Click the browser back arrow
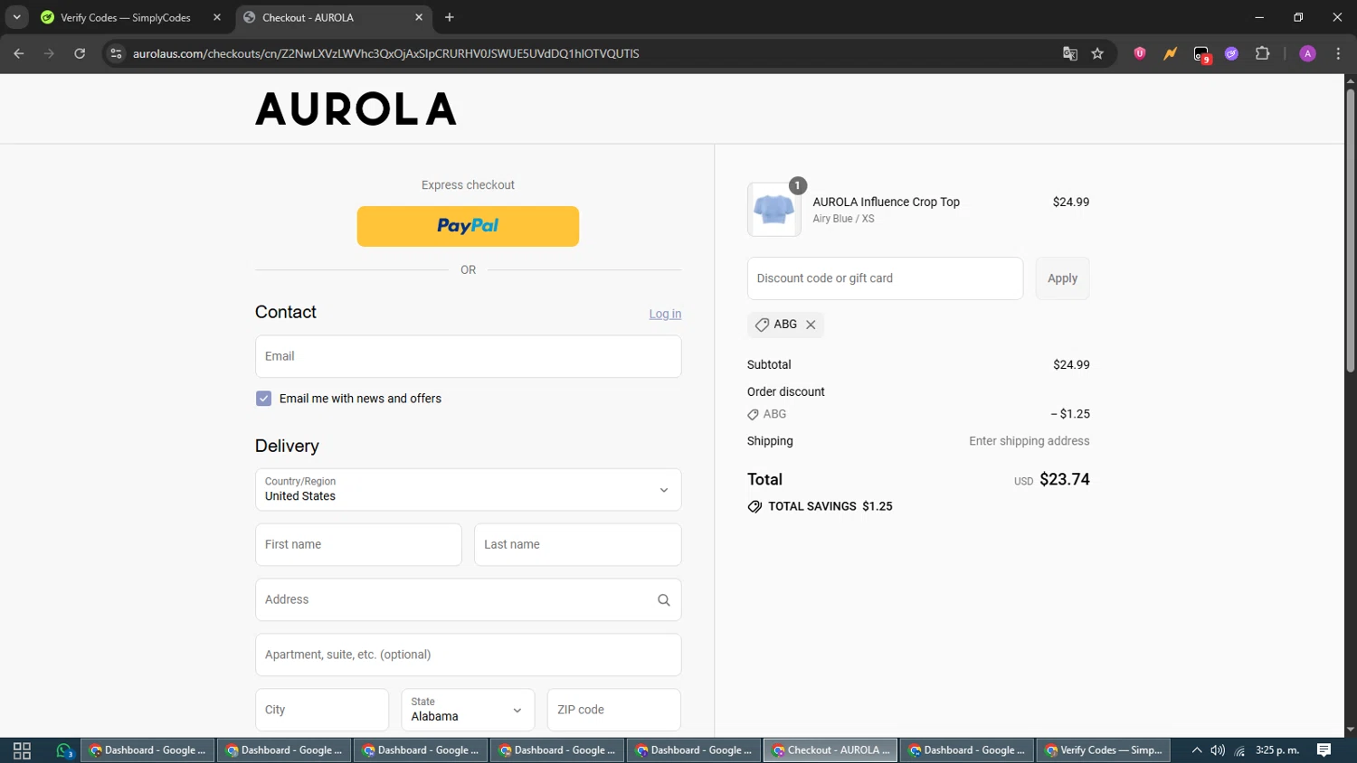 [19, 53]
